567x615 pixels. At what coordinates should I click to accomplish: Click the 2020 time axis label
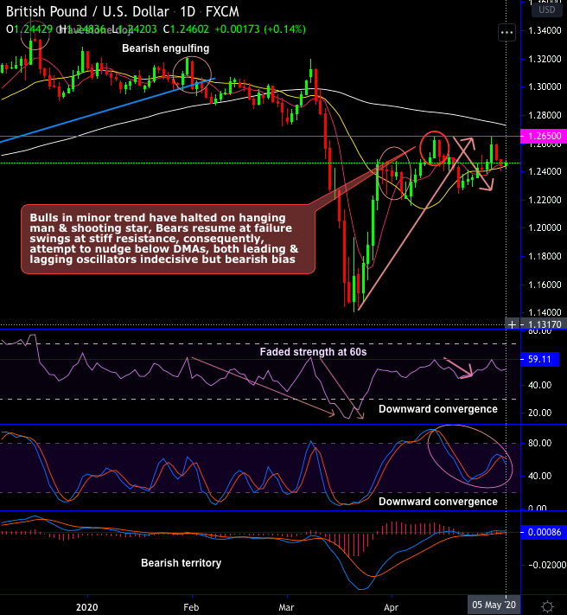pyautogui.click(x=87, y=607)
